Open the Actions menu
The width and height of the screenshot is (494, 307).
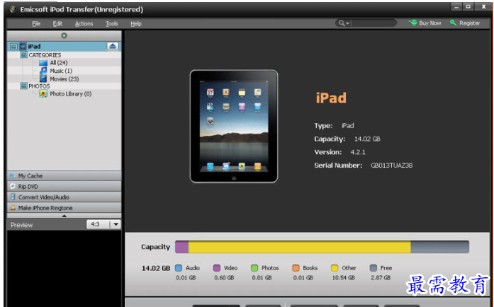click(x=84, y=23)
